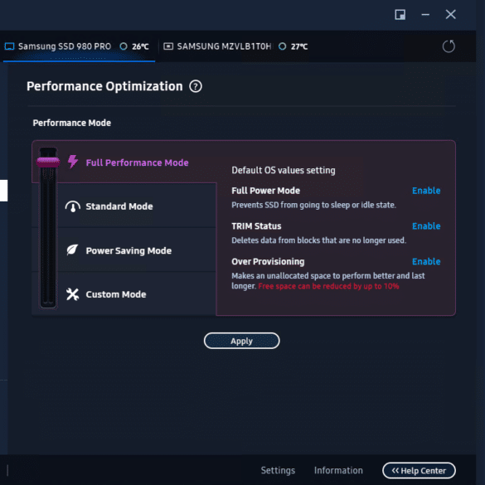Minimize the Samsung Magician window
485x485 pixels.
pyautogui.click(x=425, y=15)
